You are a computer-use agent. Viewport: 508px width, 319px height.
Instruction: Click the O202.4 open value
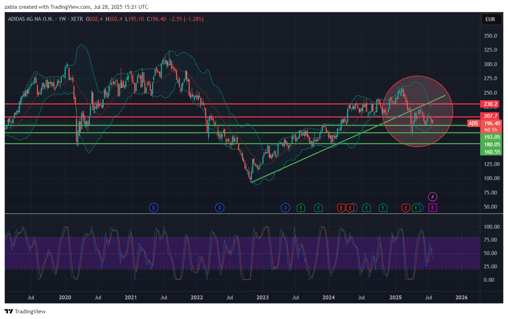pos(94,19)
